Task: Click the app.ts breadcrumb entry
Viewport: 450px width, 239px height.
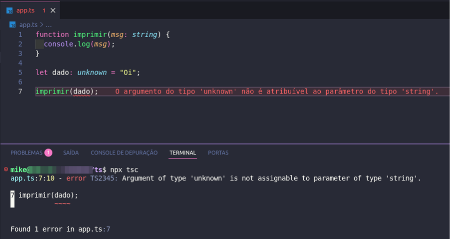Action: pyautogui.click(x=28, y=25)
